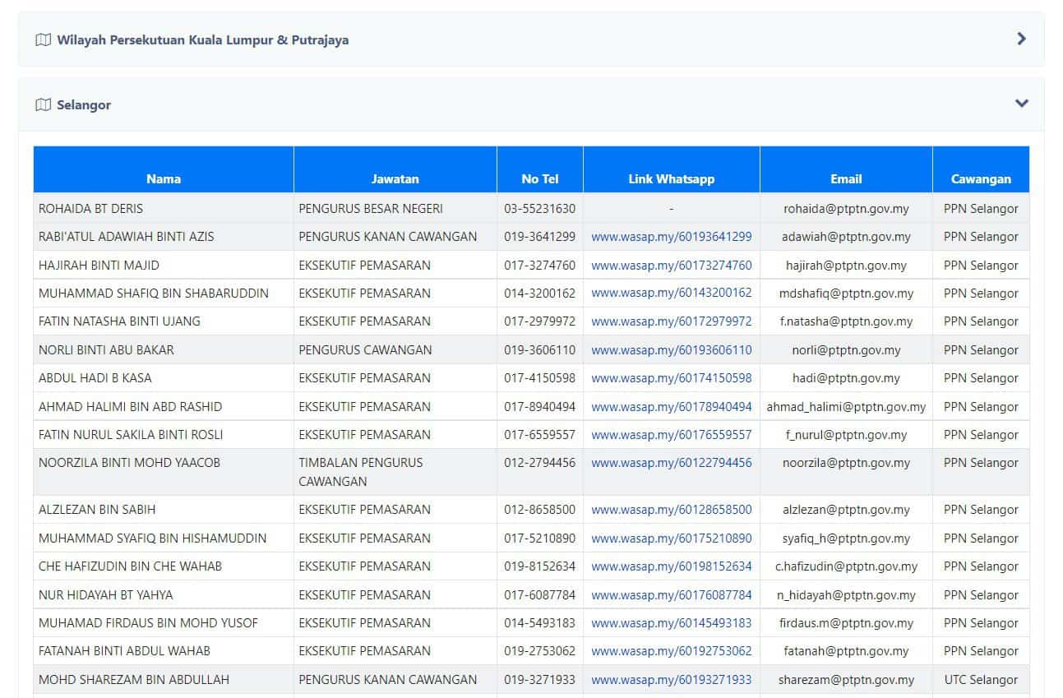The height and width of the screenshot is (698, 1063).
Task: Click email firdaus.m@ptptn.gov.my
Action: [x=846, y=623]
